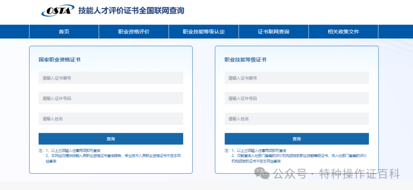The height and width of the screenshot is (190, 413).
Task: Click the 职业技能等级证书 panel heading
Action: (246, 60)
